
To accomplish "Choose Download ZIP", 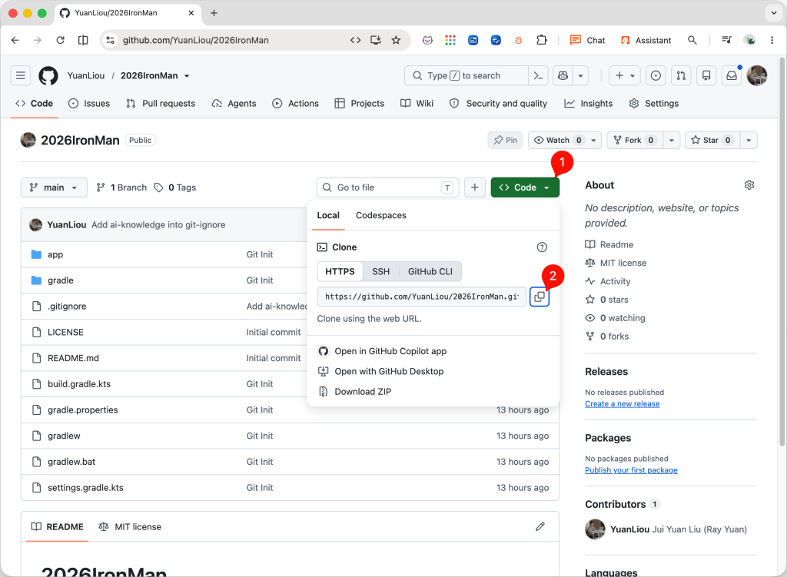I will point(355,392).
